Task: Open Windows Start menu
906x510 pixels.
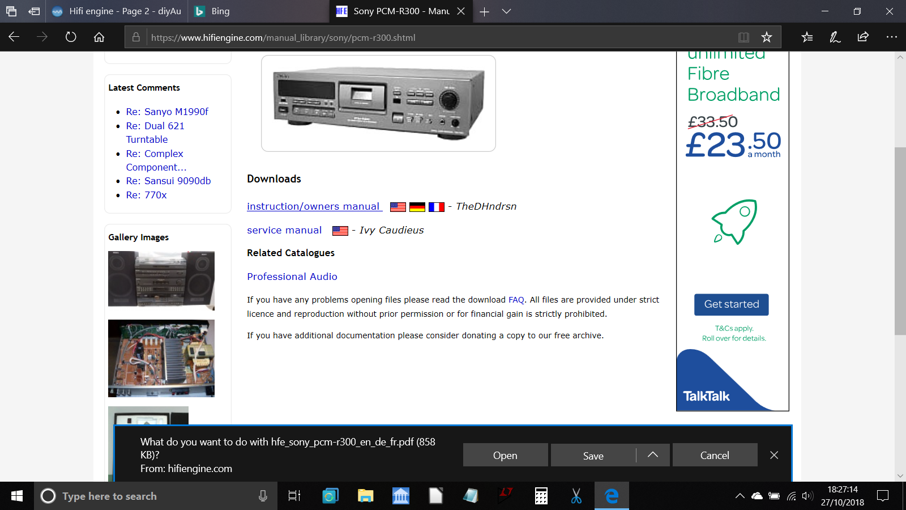Action: 17,496
